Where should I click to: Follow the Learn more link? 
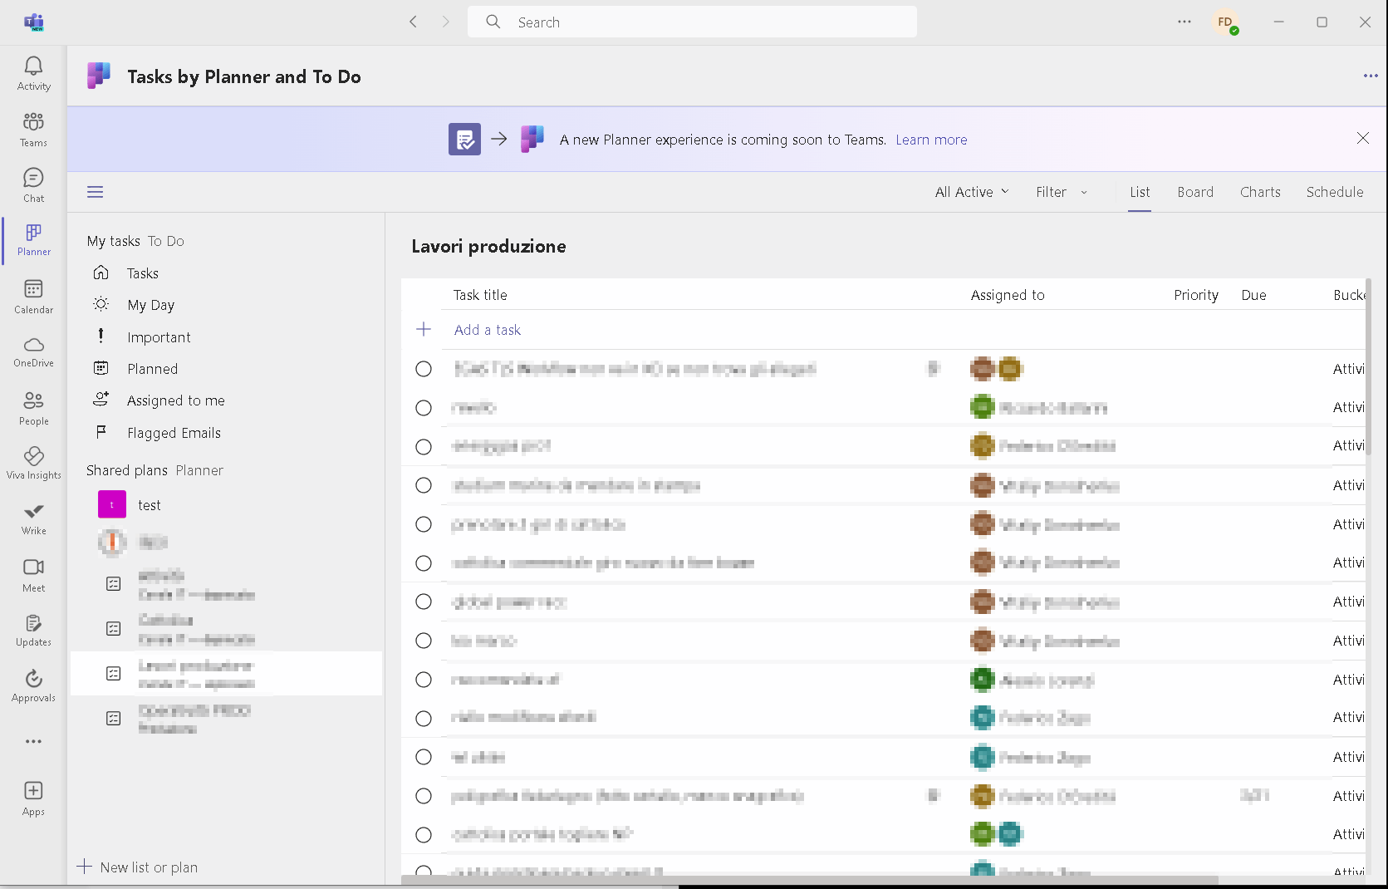(x=931, y=140)
